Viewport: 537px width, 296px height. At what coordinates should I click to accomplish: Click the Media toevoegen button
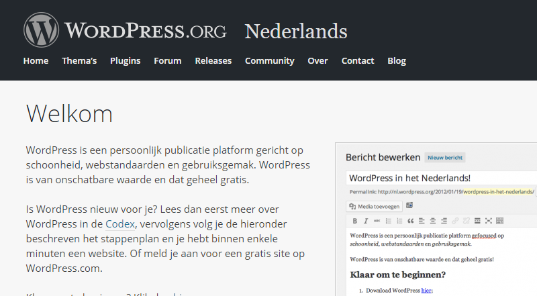(374, 207)
